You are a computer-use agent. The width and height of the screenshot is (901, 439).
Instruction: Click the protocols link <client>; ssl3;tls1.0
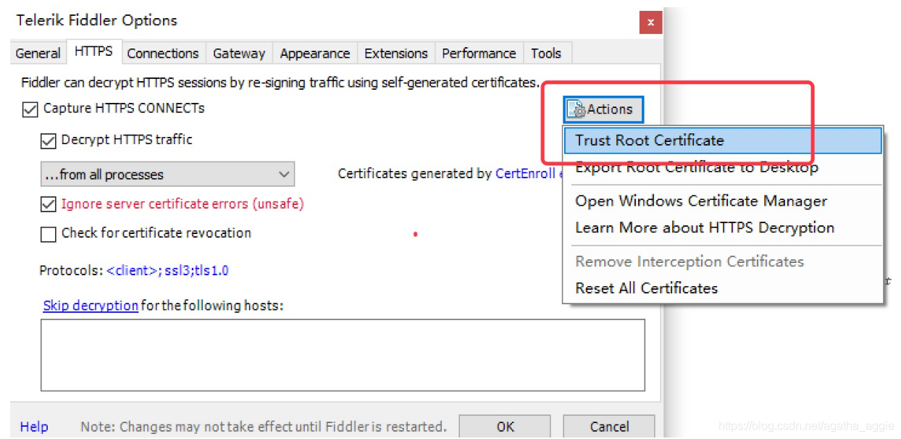pos(167,271)
